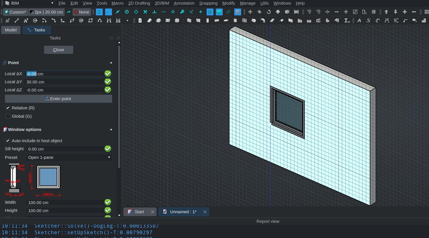Click the Add component plus icon
Screen dimensions: 429x238
(405, 12)
